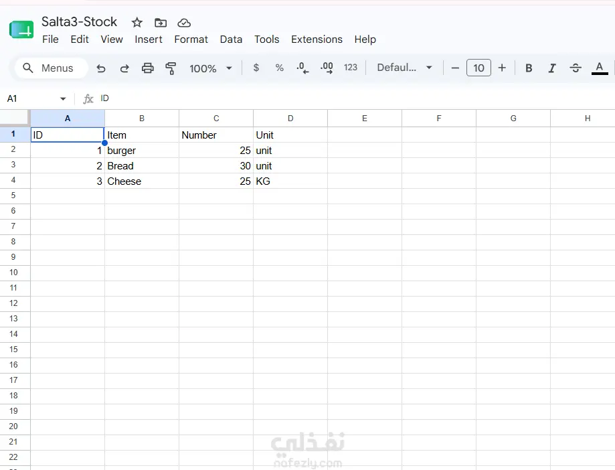Increase font size with plus button
The width and height of the screenshot is (615, 470).
click(502, 68)
